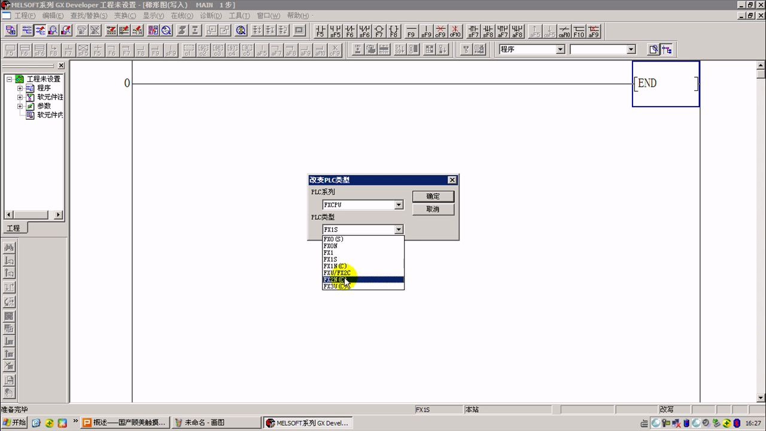
Task: Open the PLC类型 FX1S dropdown arrow
Action: coord(399,229)
